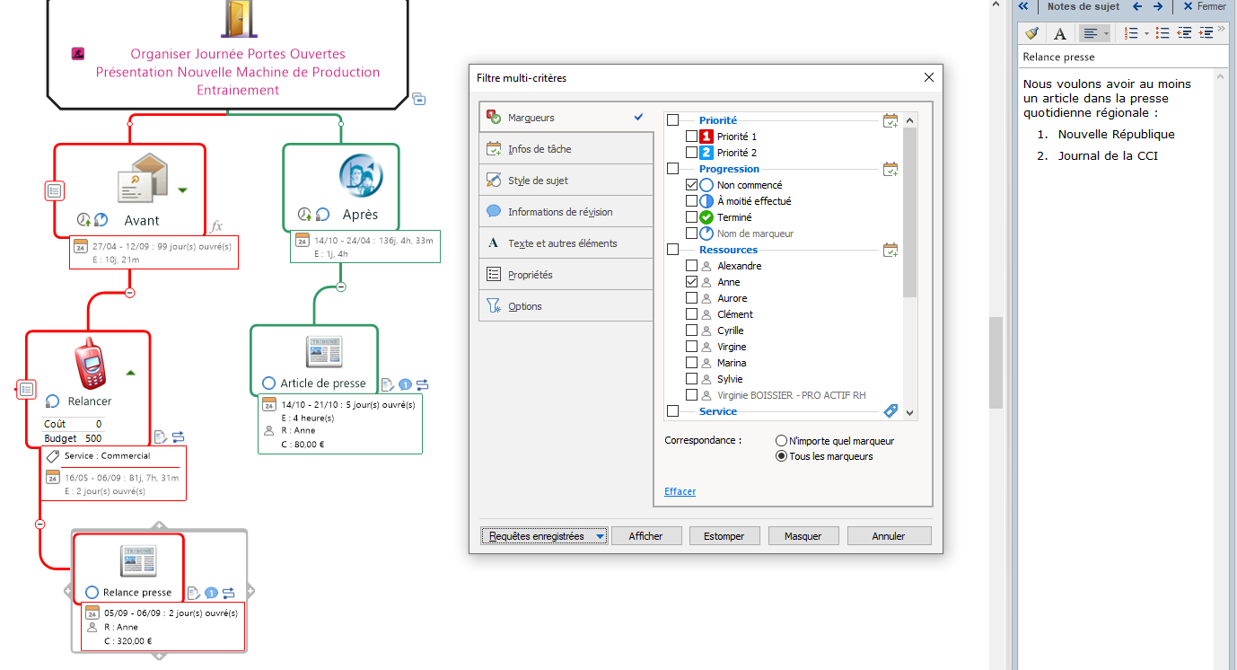
Task: Apply bulleted list in notes toolbar
Action: point(1162,33)
